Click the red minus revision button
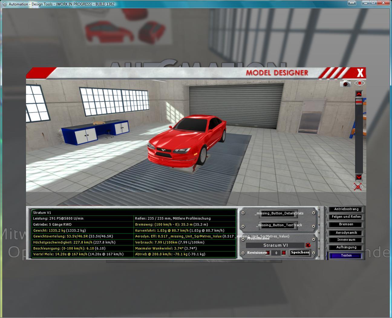 tap(268, 253)
